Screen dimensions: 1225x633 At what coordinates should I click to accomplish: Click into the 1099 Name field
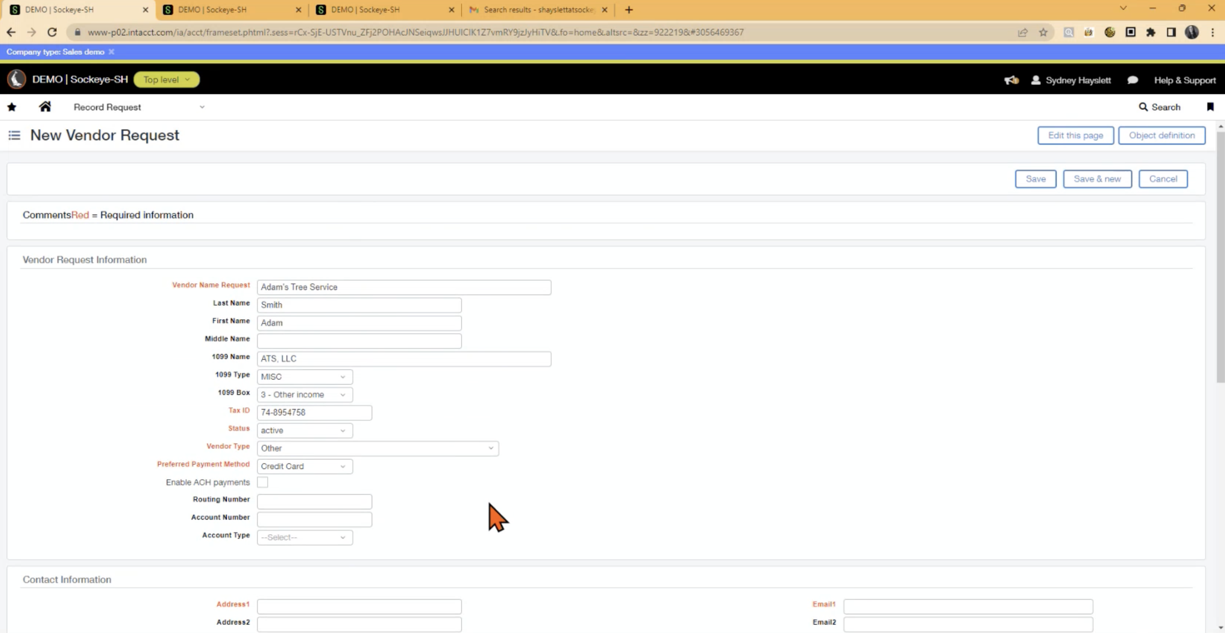(x=404, y=359)
